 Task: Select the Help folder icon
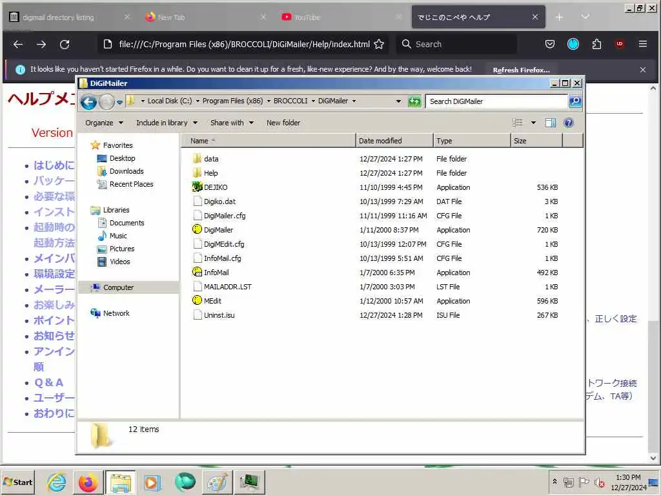[x=197, y=173]
